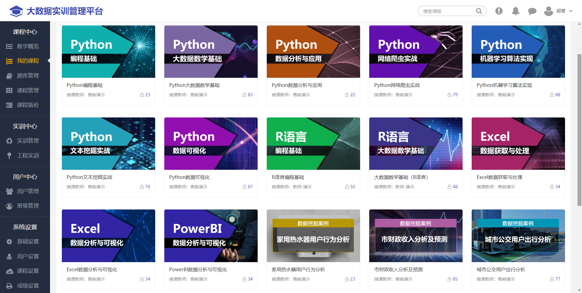Open 大数据数学基础（R语言） course thumbnail
Screen dimensions: 582x293
pos(416,143)
